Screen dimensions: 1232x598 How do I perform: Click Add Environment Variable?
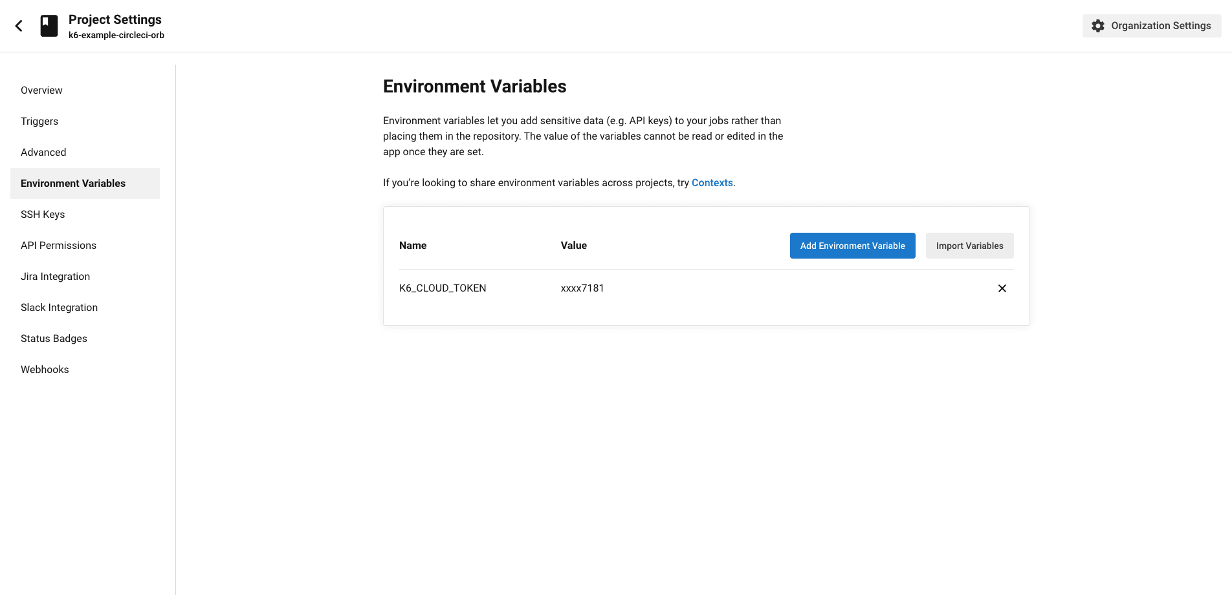tap(852, 246)
